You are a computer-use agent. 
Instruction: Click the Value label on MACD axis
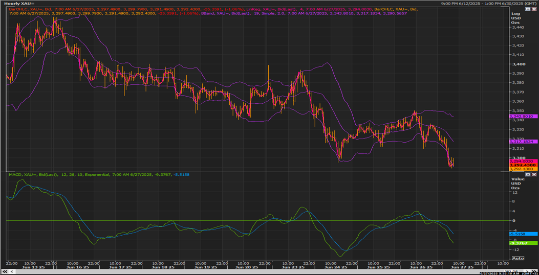pos(518,179)
